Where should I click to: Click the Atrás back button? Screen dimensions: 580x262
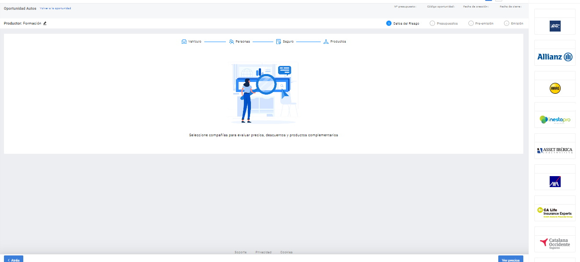pos(14,259)
